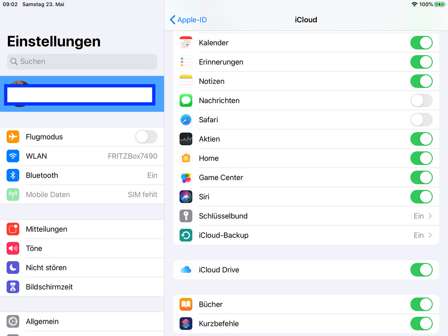Tap the Mobile Daten antenna icon

(13, 195)
